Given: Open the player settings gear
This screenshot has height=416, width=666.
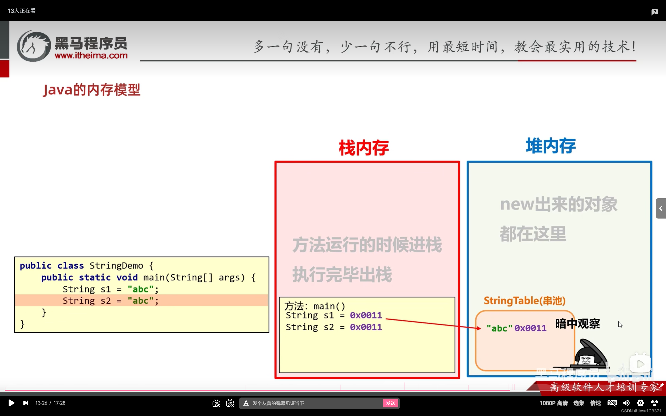Looking at the screenshot, I should [x=640, y=403].
